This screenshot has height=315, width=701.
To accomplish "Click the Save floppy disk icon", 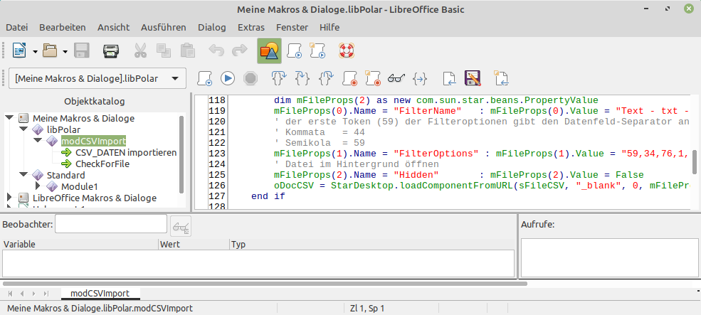I will [x=82, y=51].
